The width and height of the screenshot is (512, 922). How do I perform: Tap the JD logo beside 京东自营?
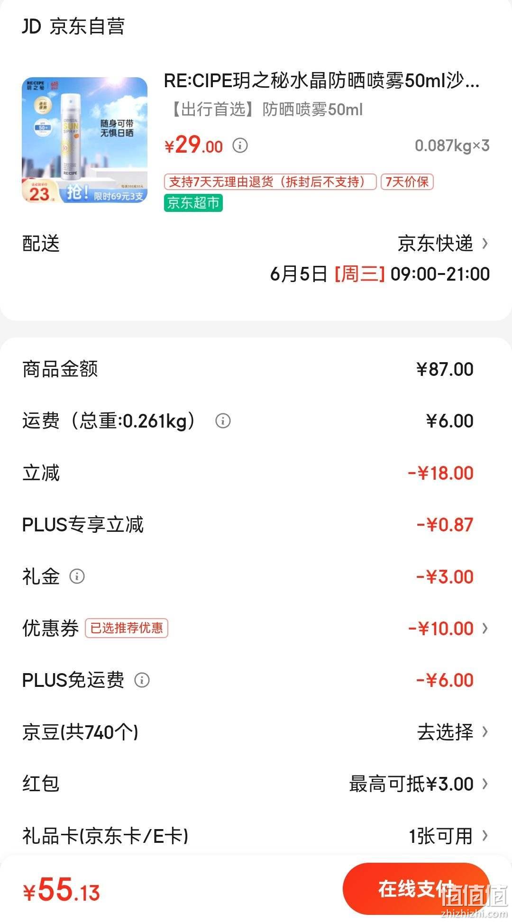coord(31,26)
